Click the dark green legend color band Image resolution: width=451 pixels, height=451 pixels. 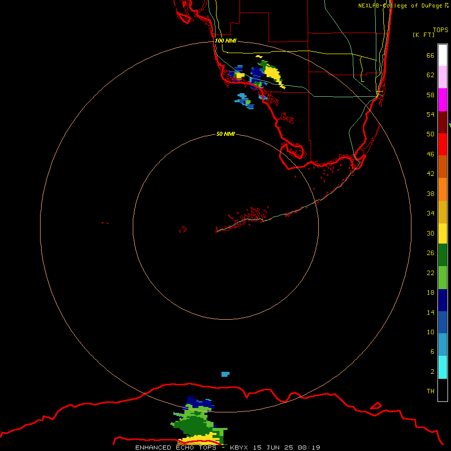point(442,255)
